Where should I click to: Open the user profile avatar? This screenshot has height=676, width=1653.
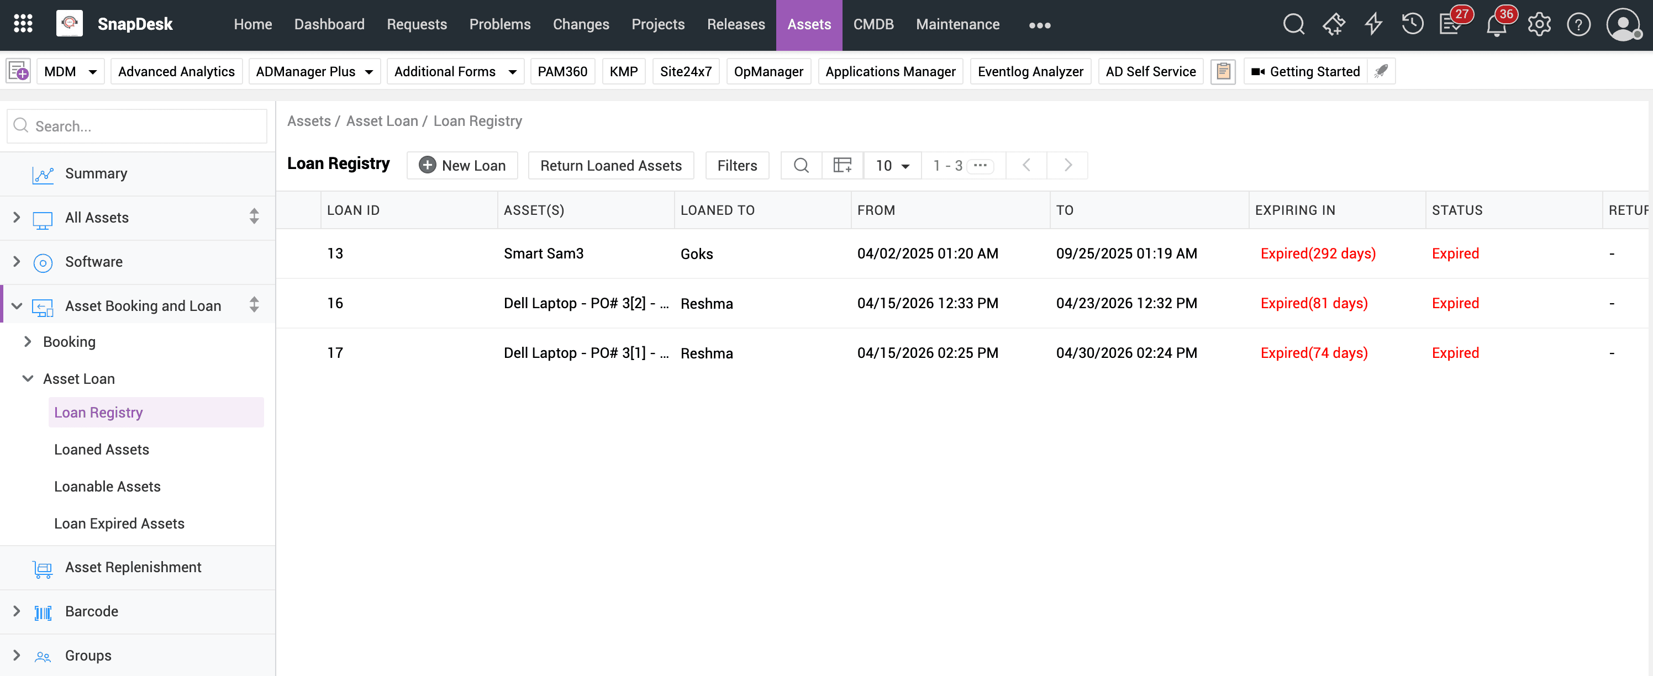(x=1623, y=24)
